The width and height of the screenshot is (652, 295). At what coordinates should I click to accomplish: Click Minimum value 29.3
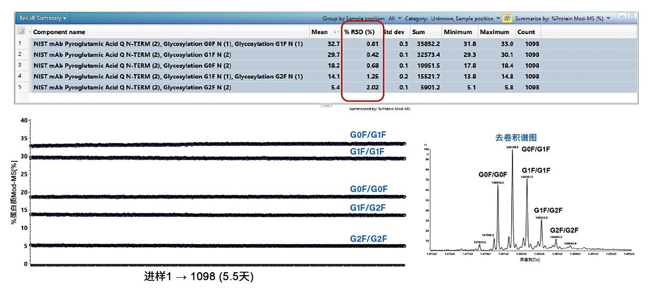click(x=470, y=54)
